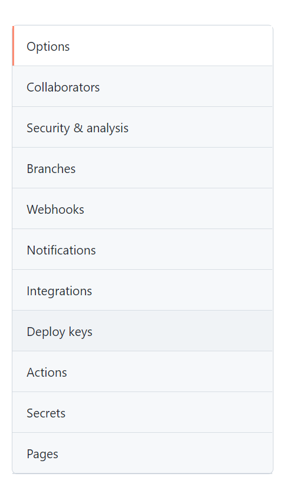Navigate to Notifications settings
Image resolution: width=287 pixels, height=483 pixels.
tap(143, 250)
